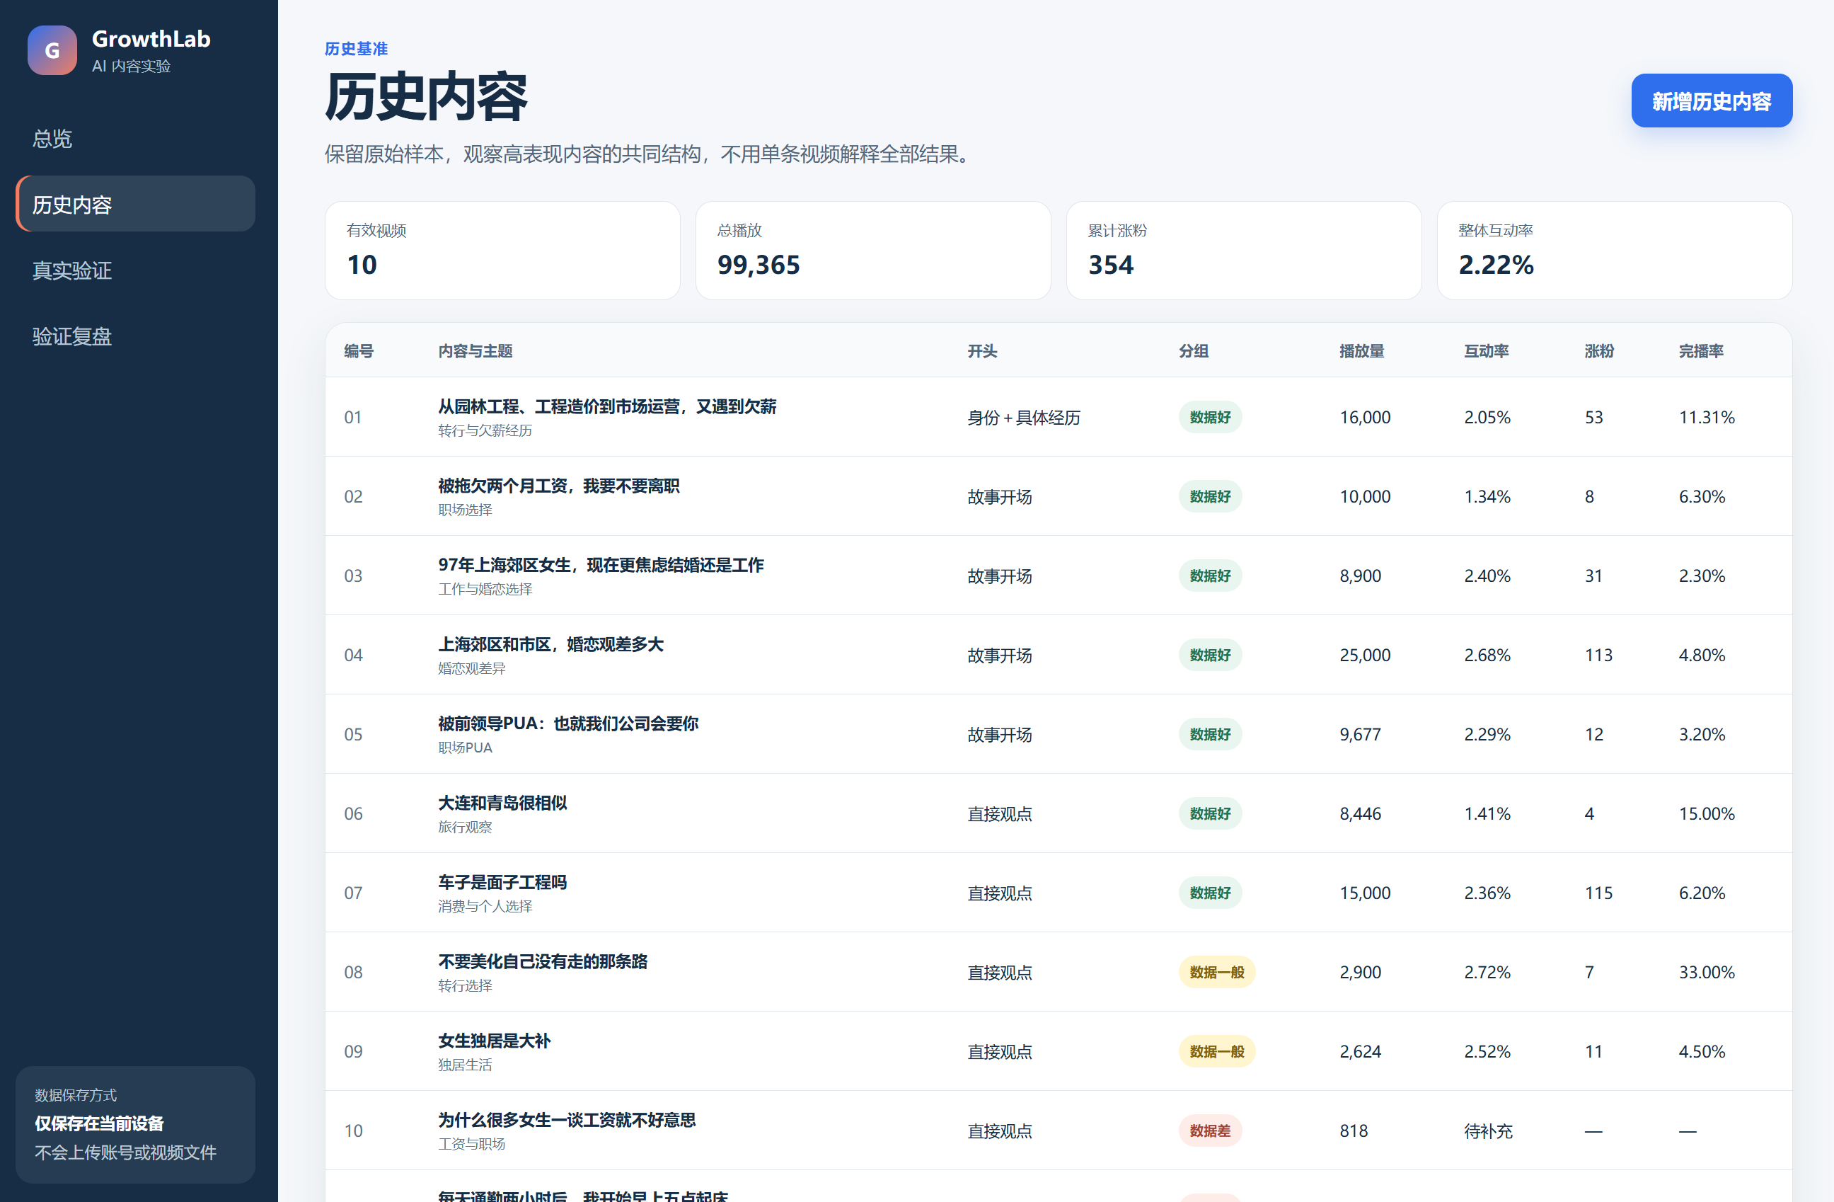Click the 整体互动率 2.22% card
The height and width of the screenshot is (1202, 1834).
pyautogui.click(x=1615, y=251)
